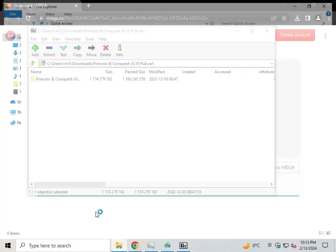336x252 pixels.
Task: Open the 7-Zip View menu
Action: pyautogui.click(x=56, y=39)
